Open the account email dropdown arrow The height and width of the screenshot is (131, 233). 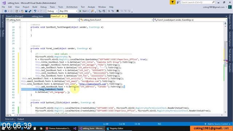(226, 7)
